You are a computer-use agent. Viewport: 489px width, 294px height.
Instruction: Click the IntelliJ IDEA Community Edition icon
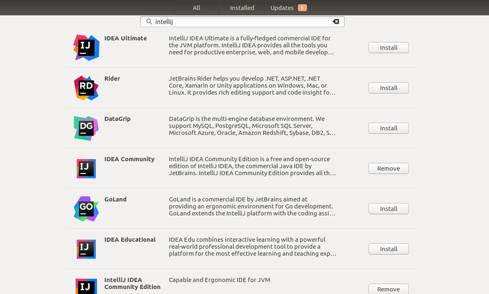click(86, 286)
